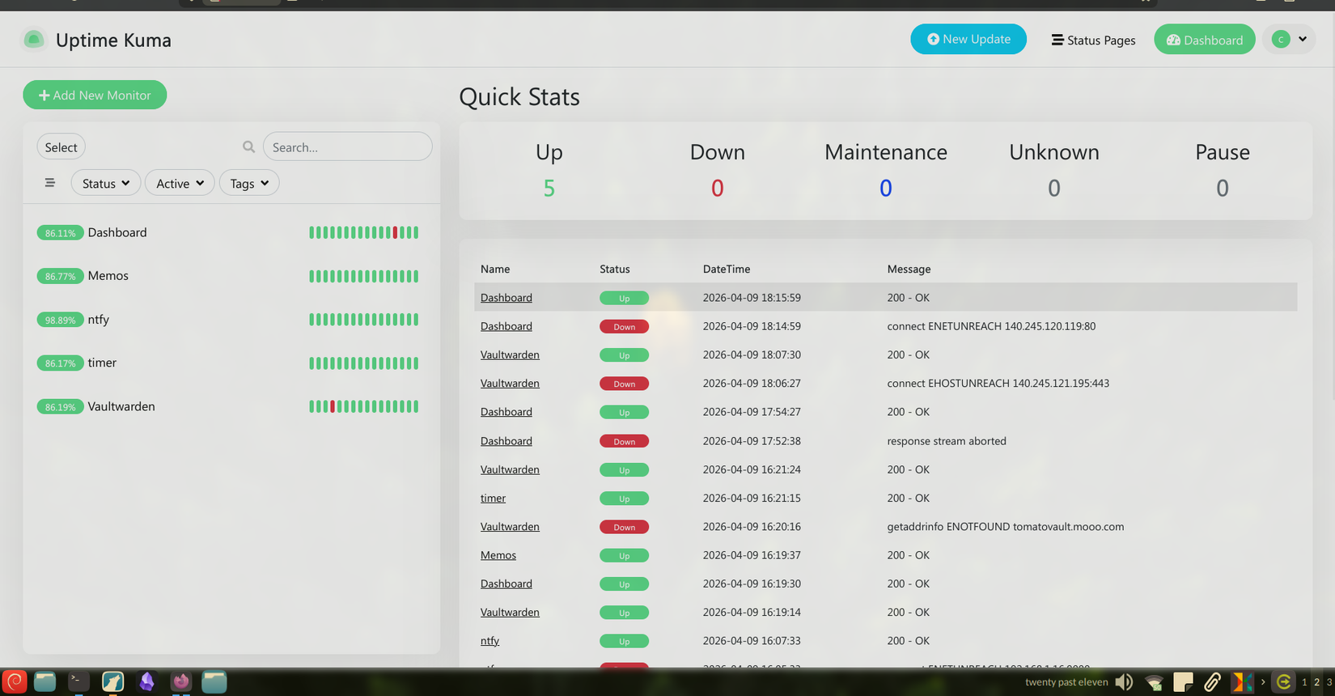Click the red heartbeat bar in the Dashboard monitor row
Screen dimensions: 1335x696
pos(396,233)
